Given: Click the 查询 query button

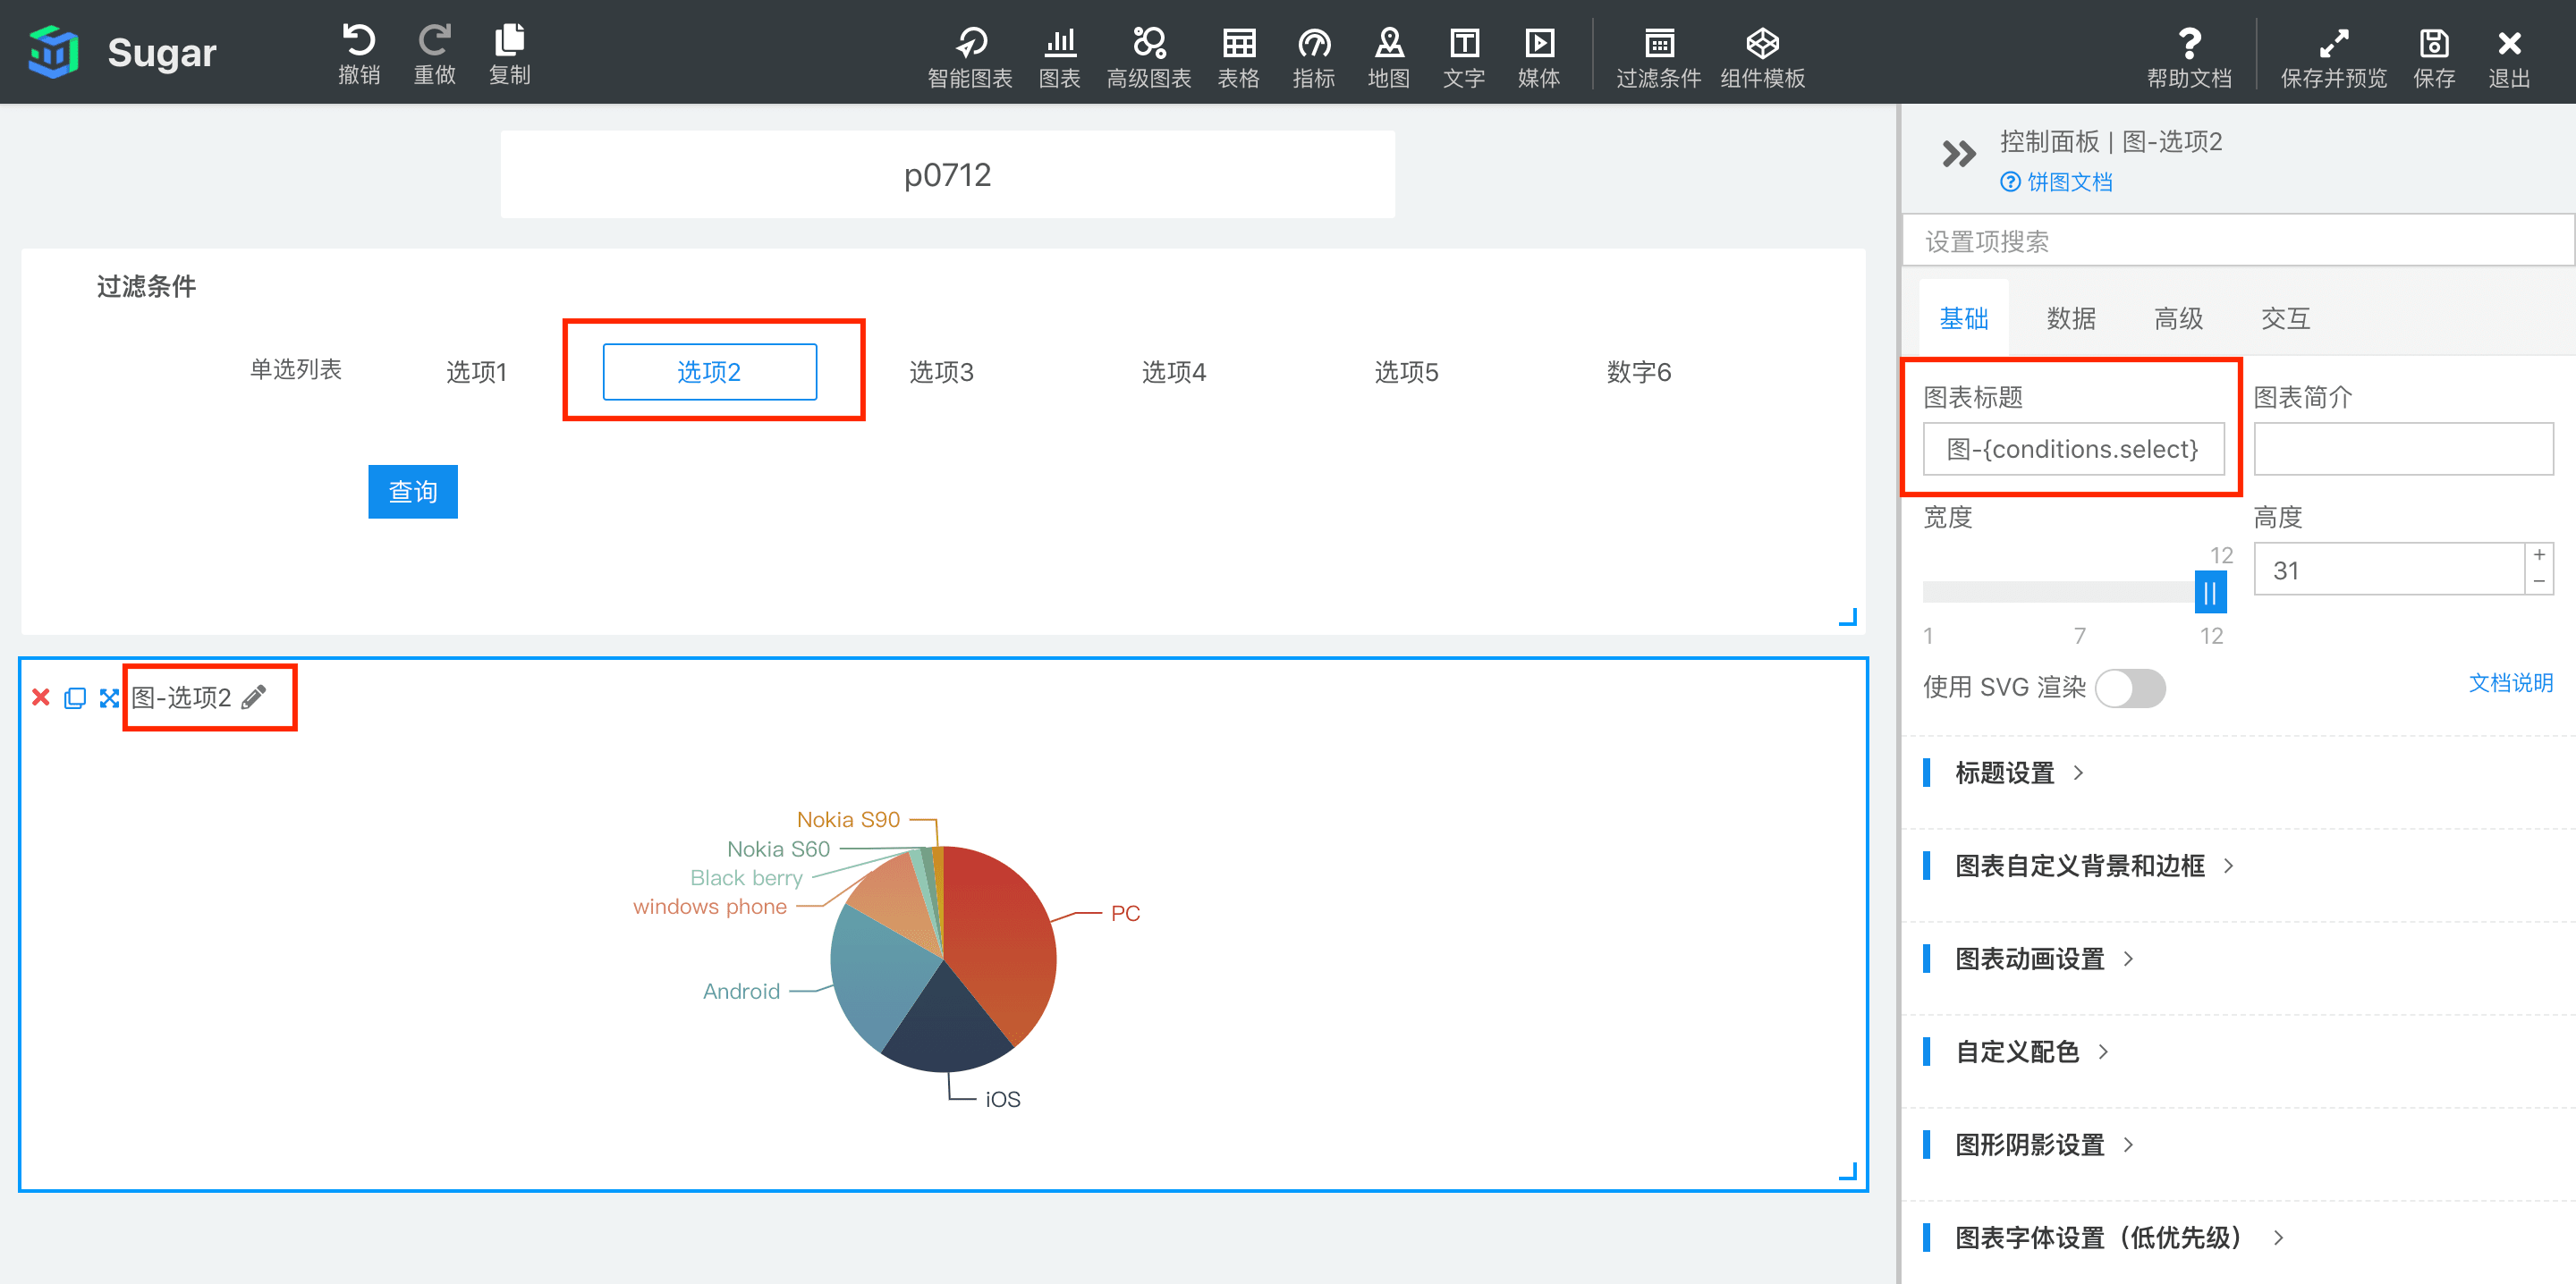Looking at the screenshot, I should (x=413, y=491).
